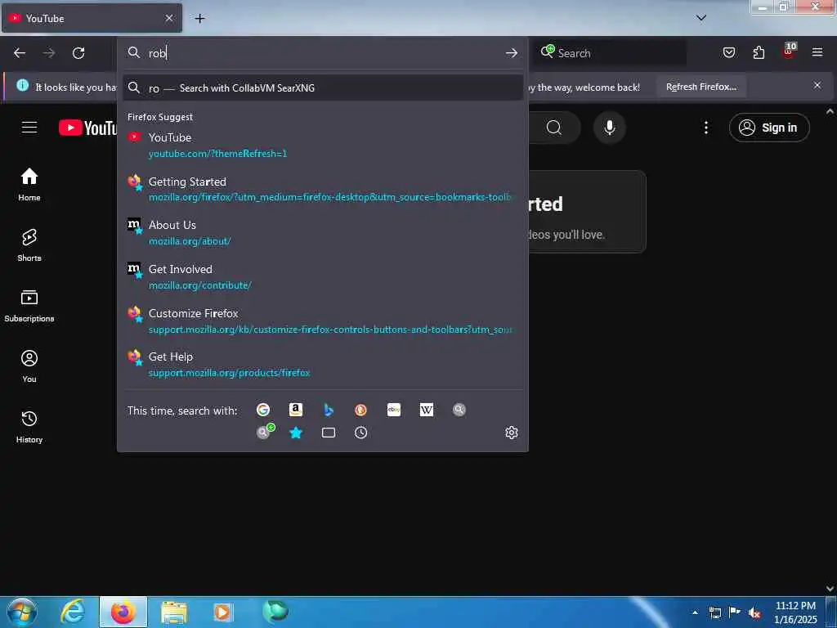This screenshot has width=837, height=628.
Task: Search this time with DuckDuckGo
Action: (x=360, y=410)
